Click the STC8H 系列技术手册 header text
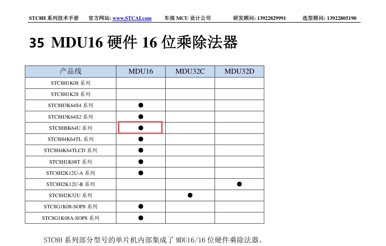Image resolution: width=386 pixels, height=246 pixels. 53,18
